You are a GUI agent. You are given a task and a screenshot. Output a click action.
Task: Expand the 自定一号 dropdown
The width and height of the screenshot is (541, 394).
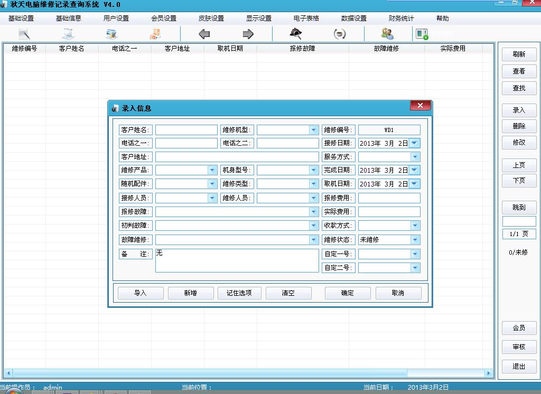pos(415,254)
